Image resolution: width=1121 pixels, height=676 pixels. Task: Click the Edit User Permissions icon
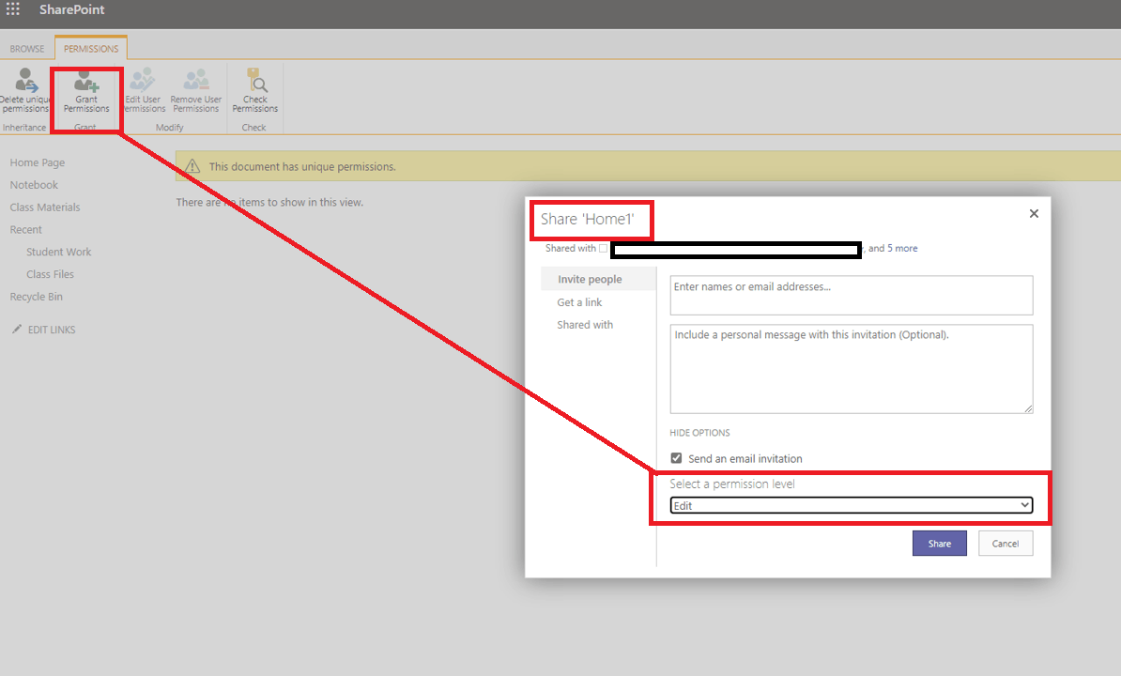[x=143, y=80]
